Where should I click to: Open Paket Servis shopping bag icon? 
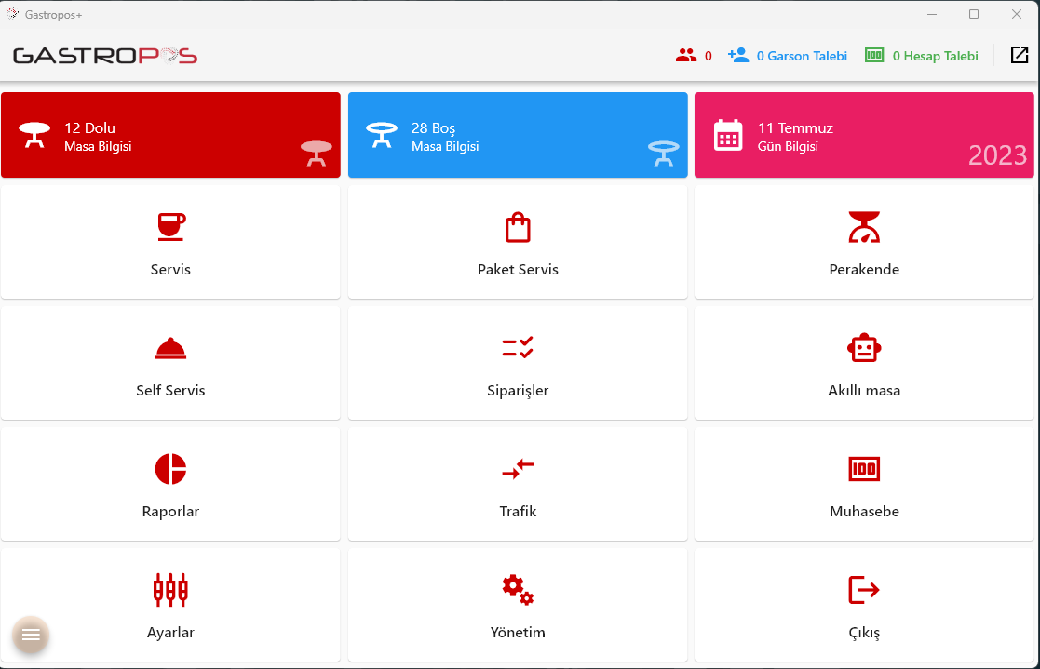click(x=518, y=227)
